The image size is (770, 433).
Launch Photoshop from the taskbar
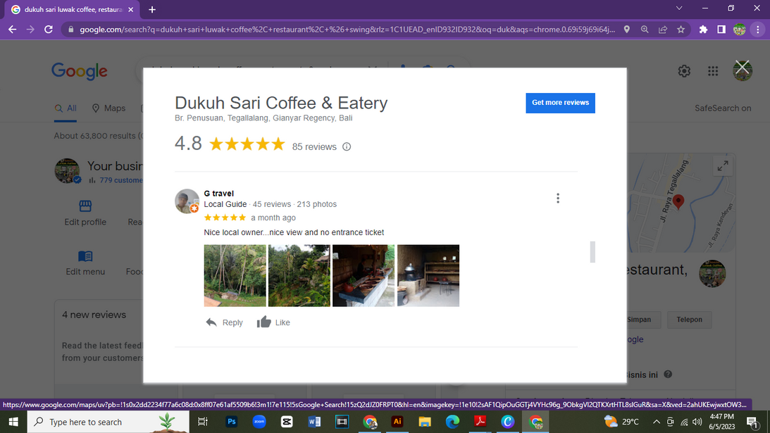tap(231, 422)
